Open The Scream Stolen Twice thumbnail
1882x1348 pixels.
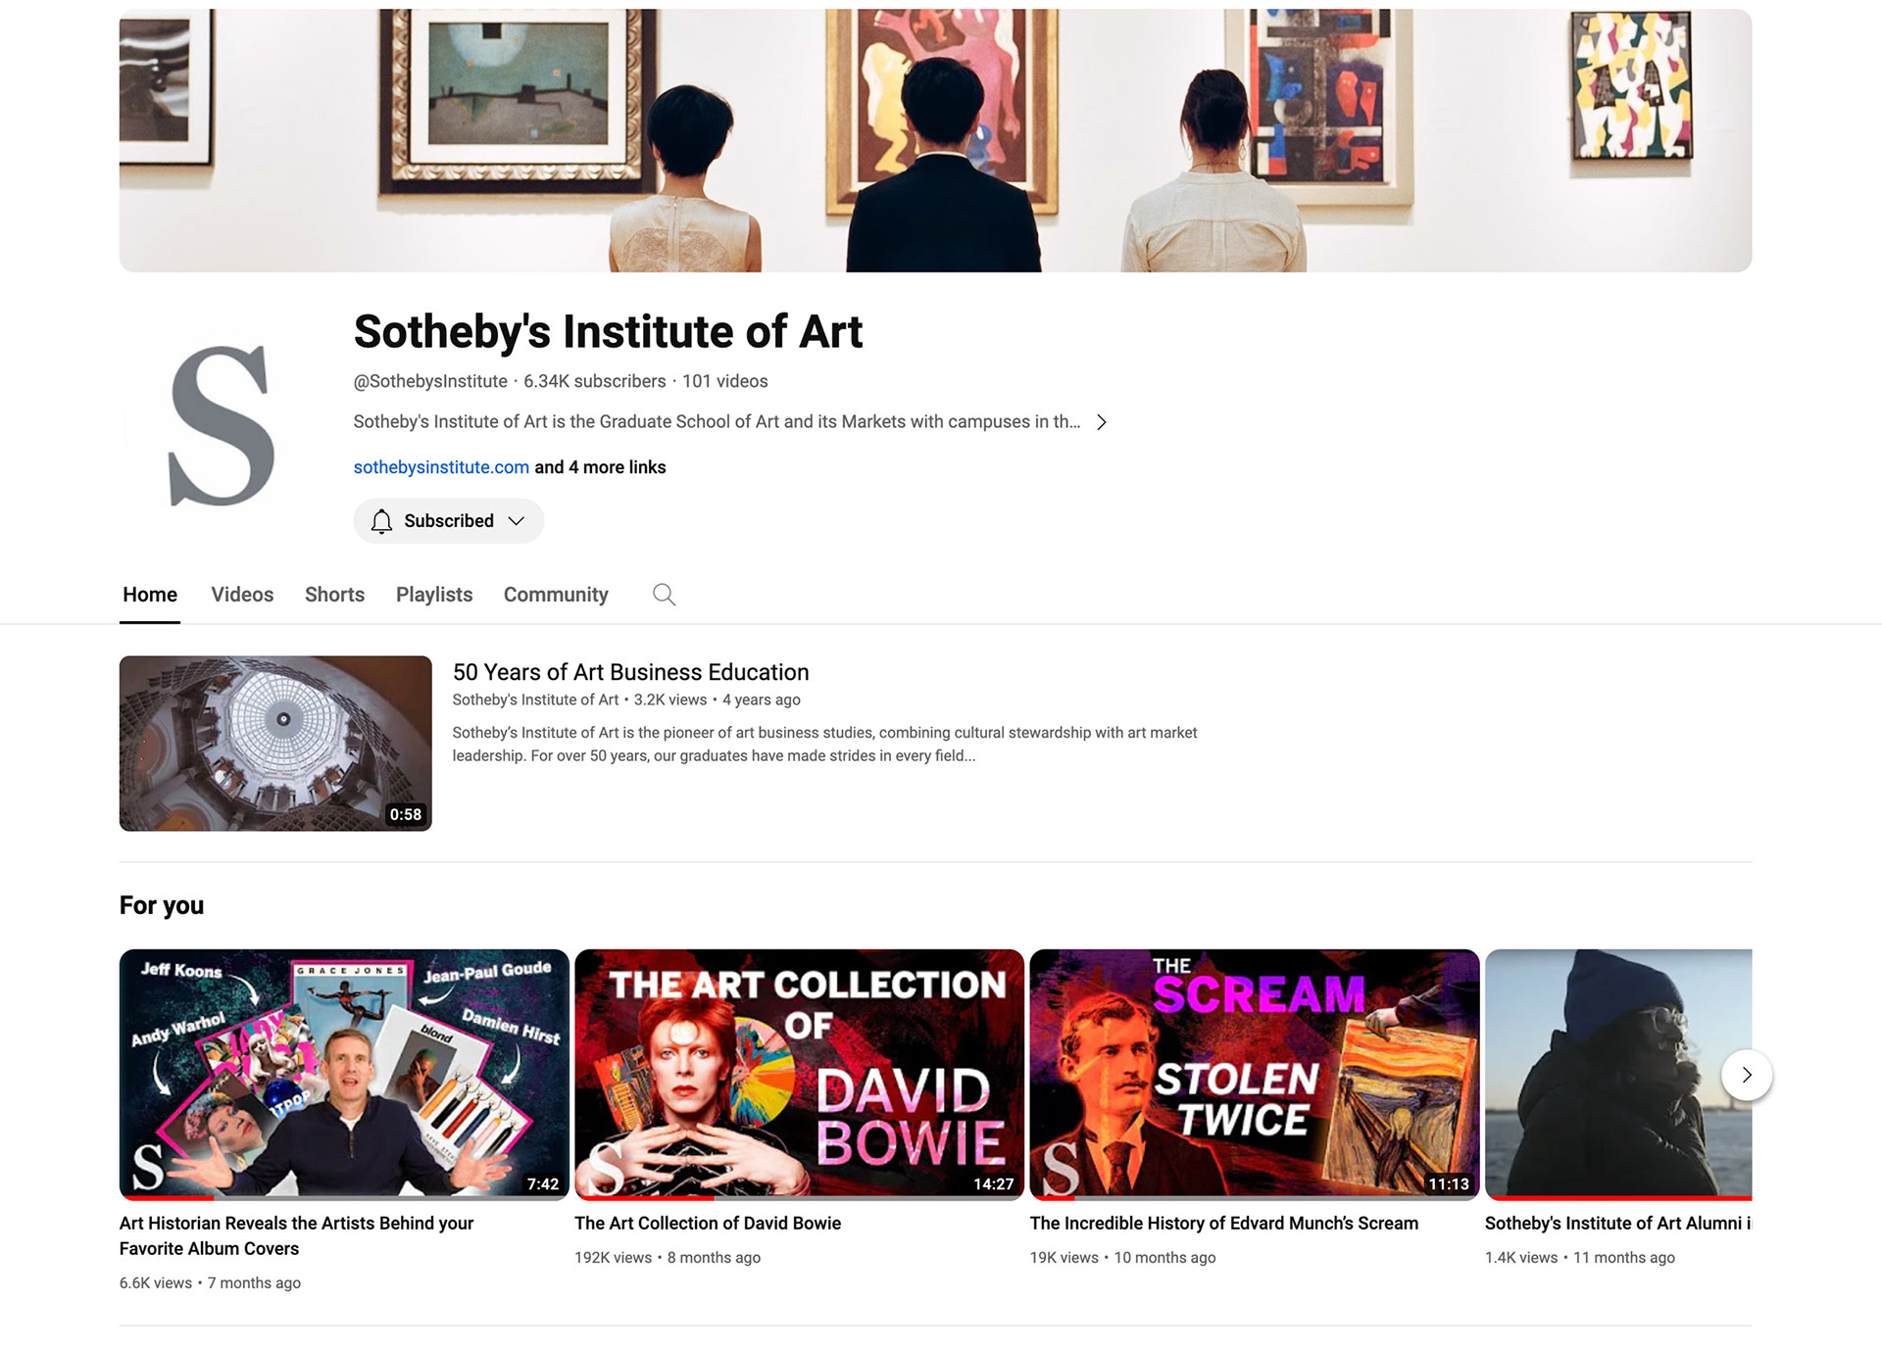pos(1255,1074)
